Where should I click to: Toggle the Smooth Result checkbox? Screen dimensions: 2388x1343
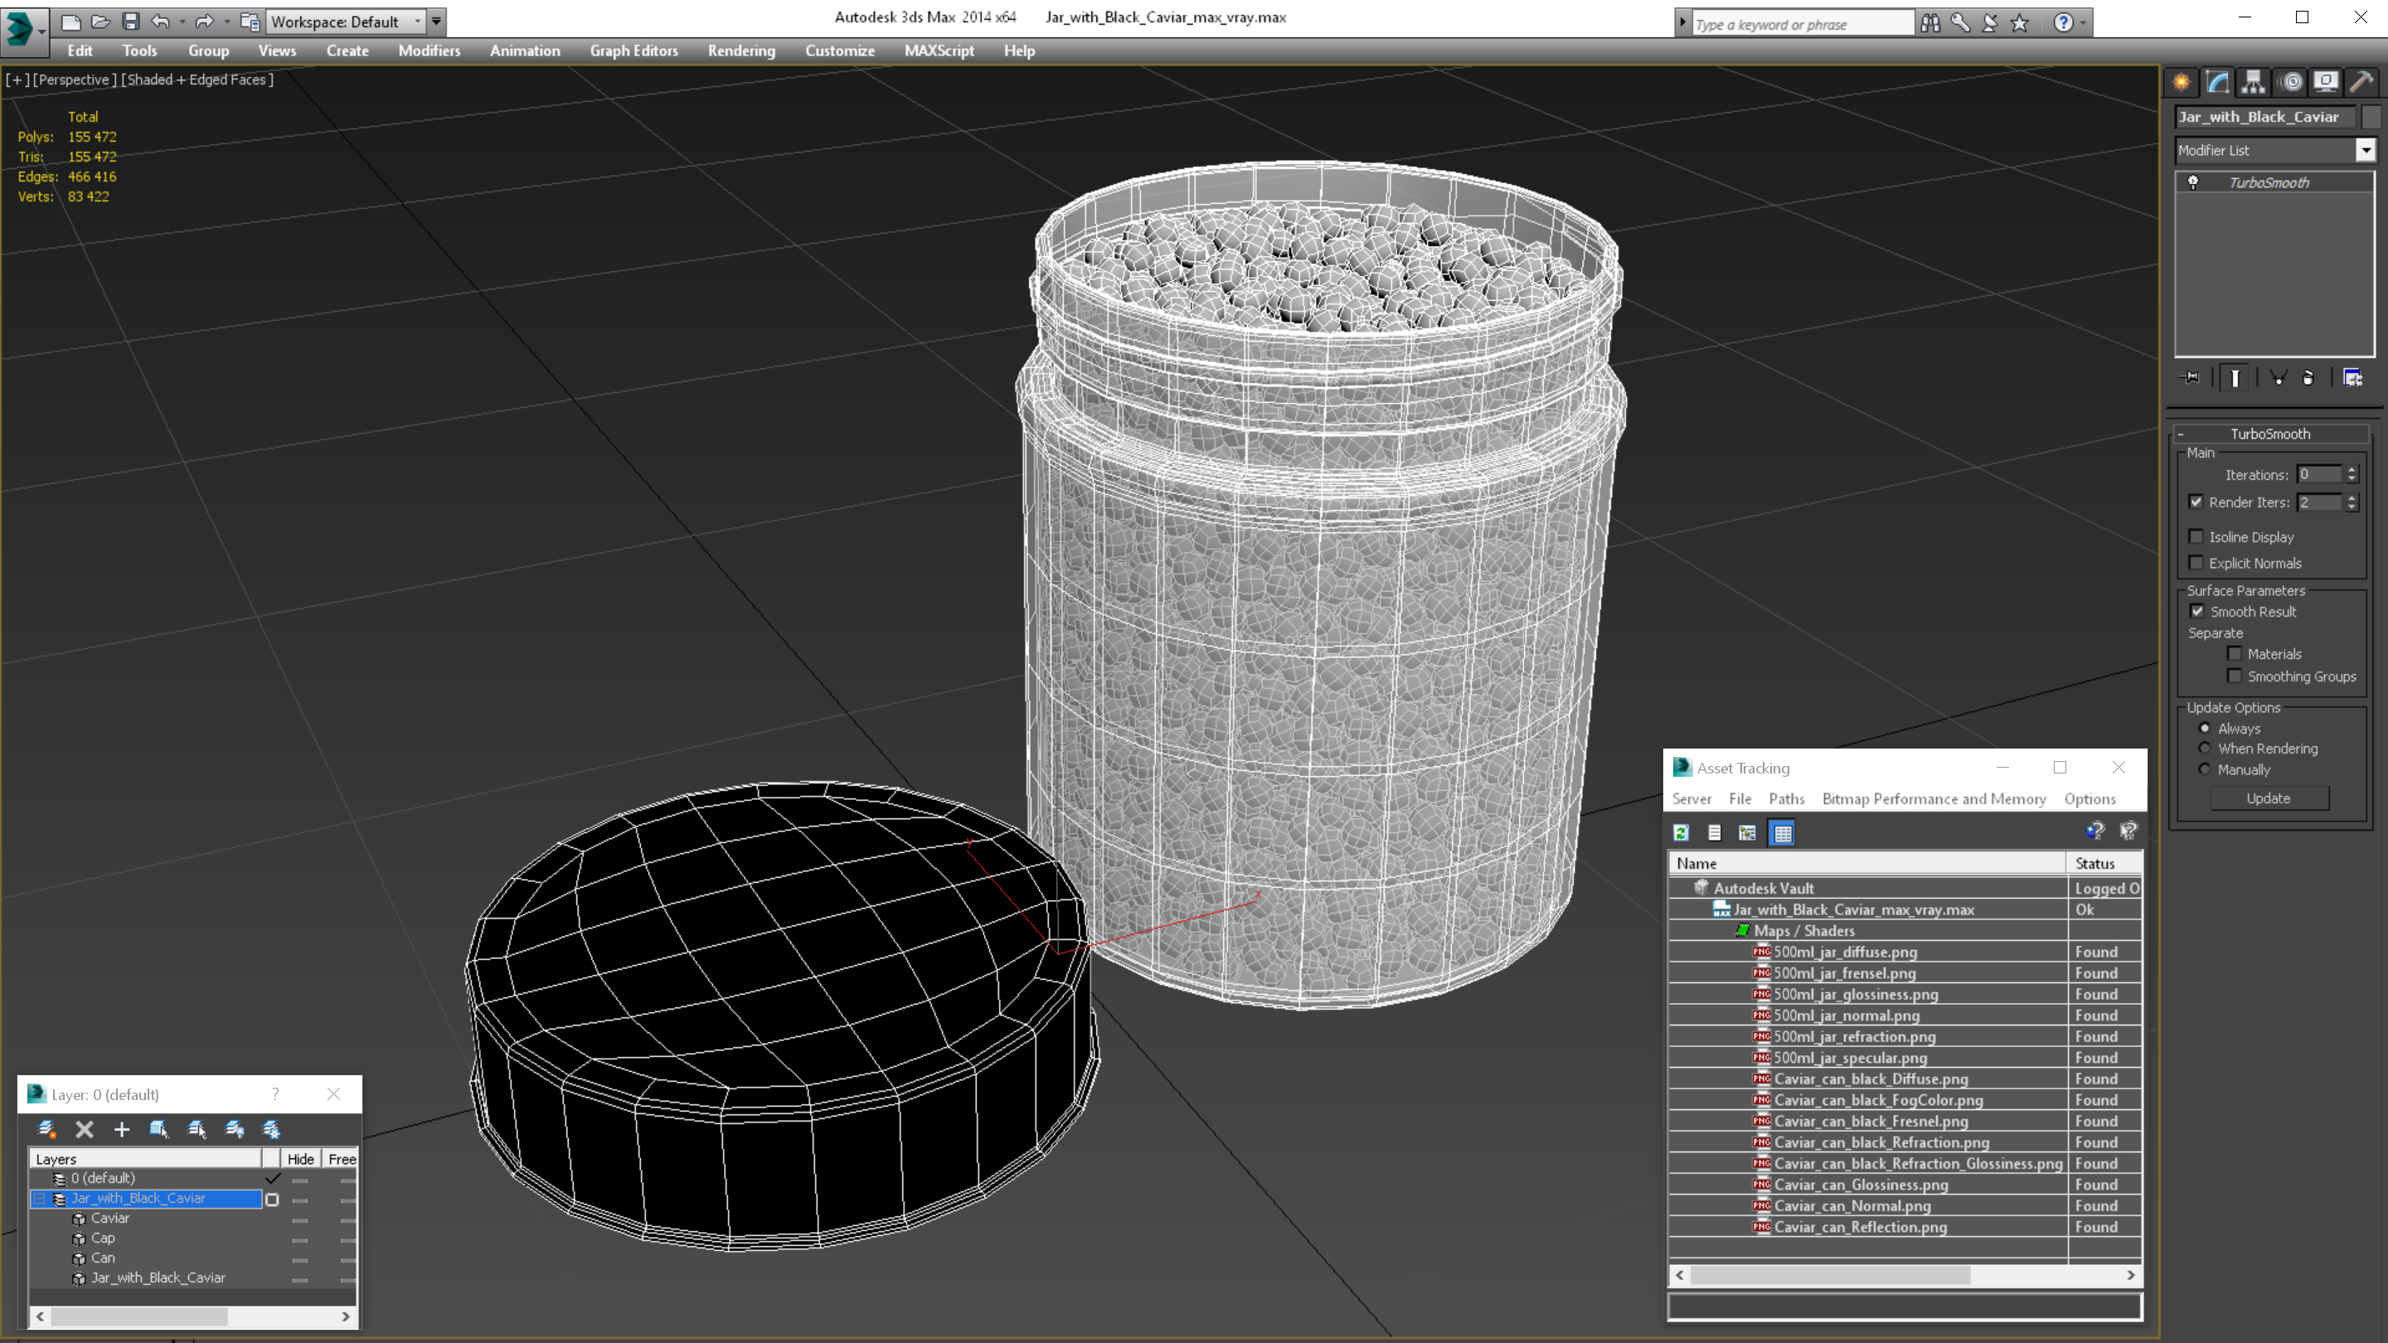click(2197, 611)
